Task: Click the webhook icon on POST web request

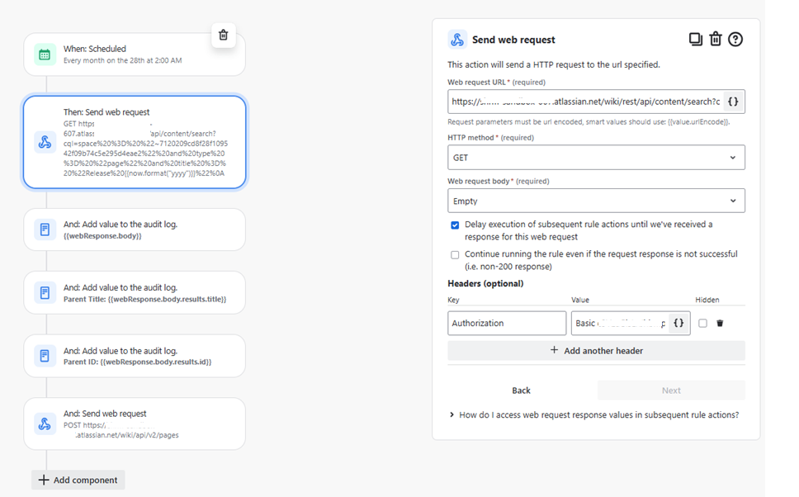Action: pos(45,424)
